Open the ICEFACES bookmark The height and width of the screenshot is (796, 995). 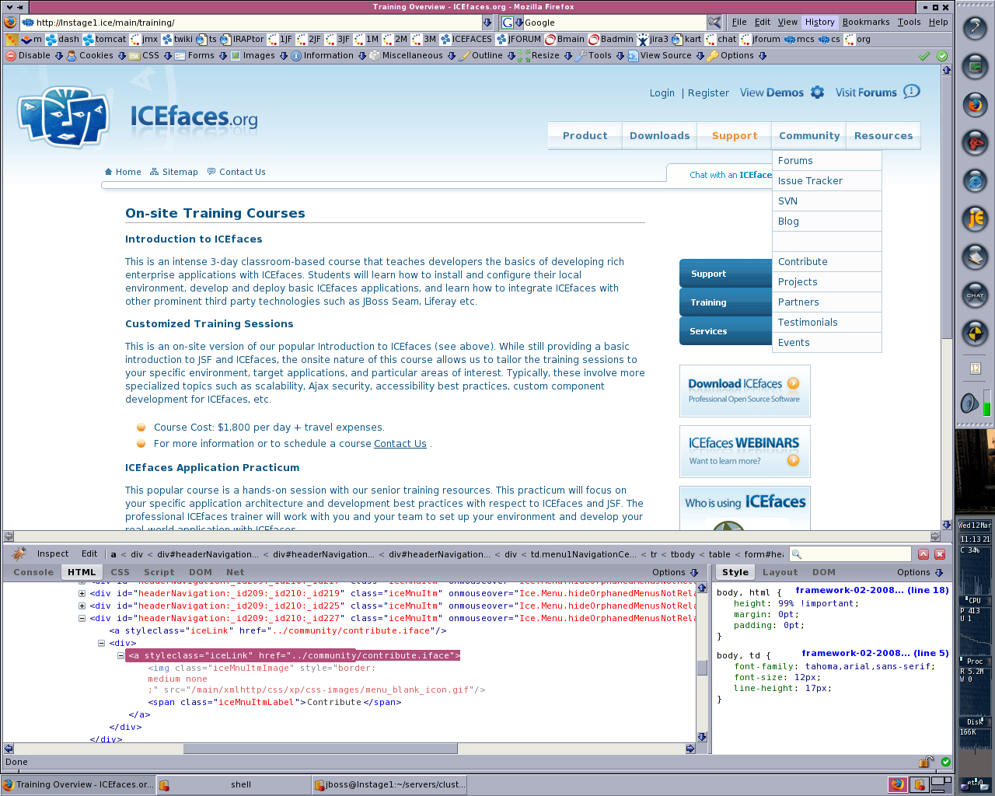click(x=466, y=39)
